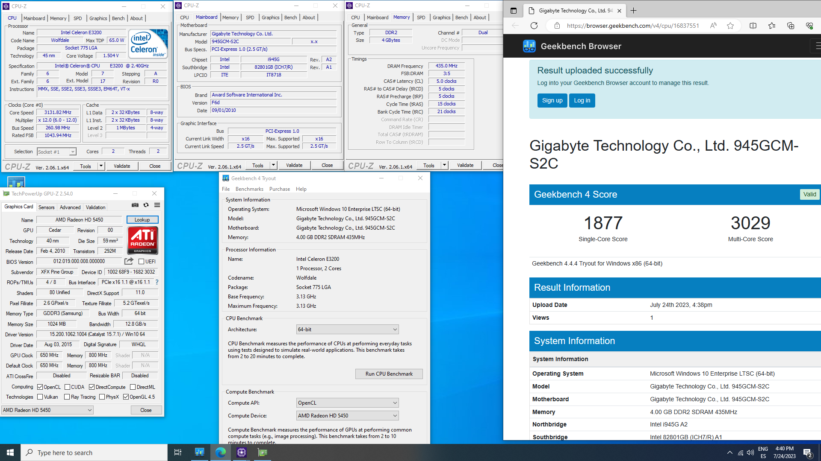Viewport: 821px width, 461px height.
Task: Click the Edge tab actions icon
Action: (514, 11)
